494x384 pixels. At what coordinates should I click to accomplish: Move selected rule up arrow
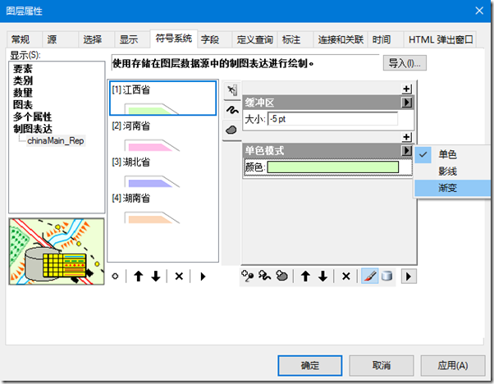point(139,277)
